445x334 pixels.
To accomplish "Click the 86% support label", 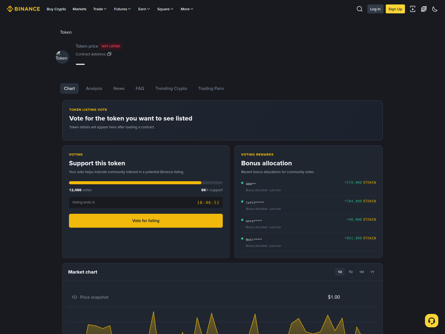I will (x=212, y=190).
